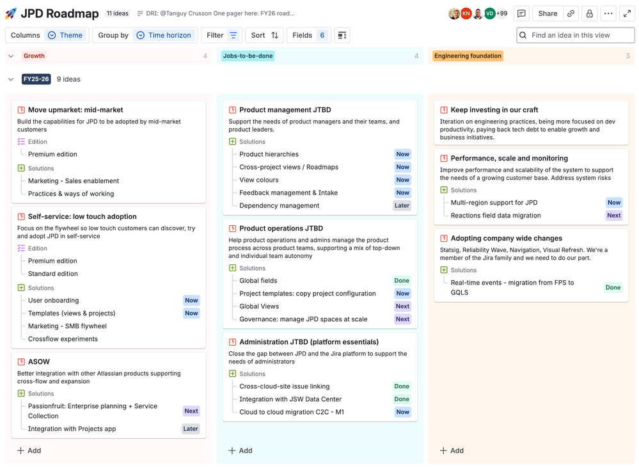Select the Jobs-to-be-done theme label
Screen dimensions: 639x467
coord(248,56)
